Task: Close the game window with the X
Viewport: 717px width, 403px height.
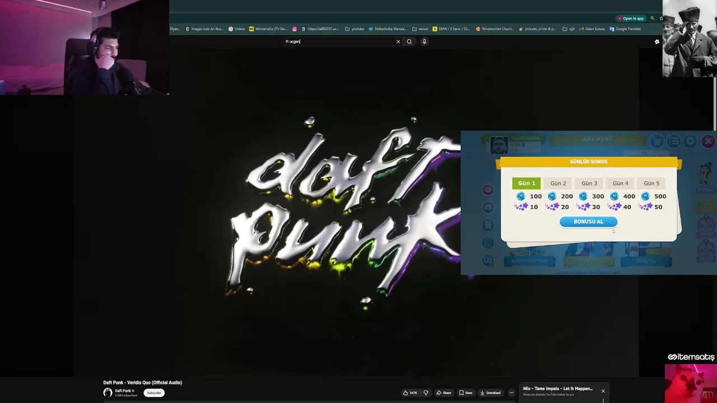Action: [x=708, y=142]
